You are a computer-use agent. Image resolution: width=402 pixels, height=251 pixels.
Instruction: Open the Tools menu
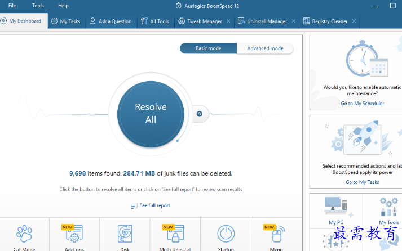pos(38,6)
